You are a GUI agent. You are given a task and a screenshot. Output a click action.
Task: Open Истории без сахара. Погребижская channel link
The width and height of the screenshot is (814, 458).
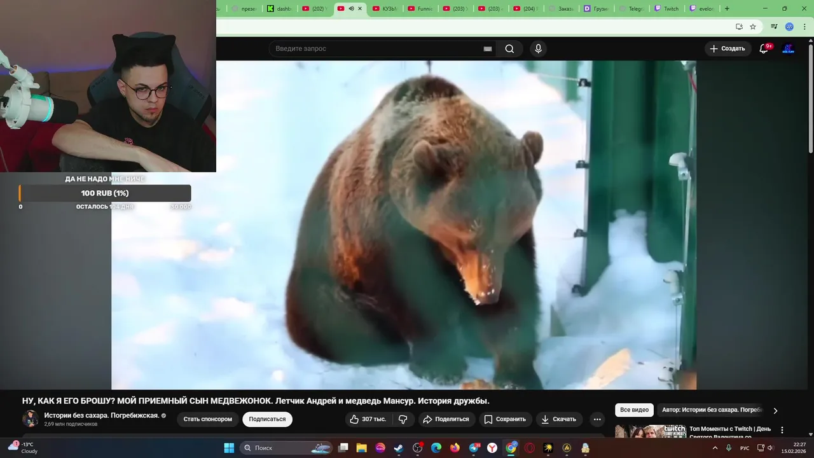(x=101, y=415)
